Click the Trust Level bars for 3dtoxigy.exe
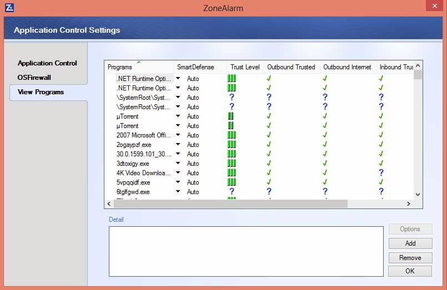 [232, 164]
